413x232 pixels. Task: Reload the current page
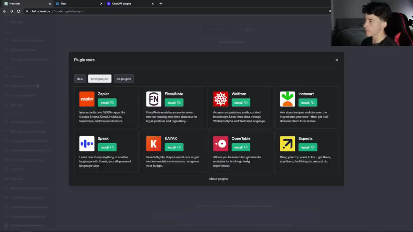pyautogui.click(x=18, y=11)
